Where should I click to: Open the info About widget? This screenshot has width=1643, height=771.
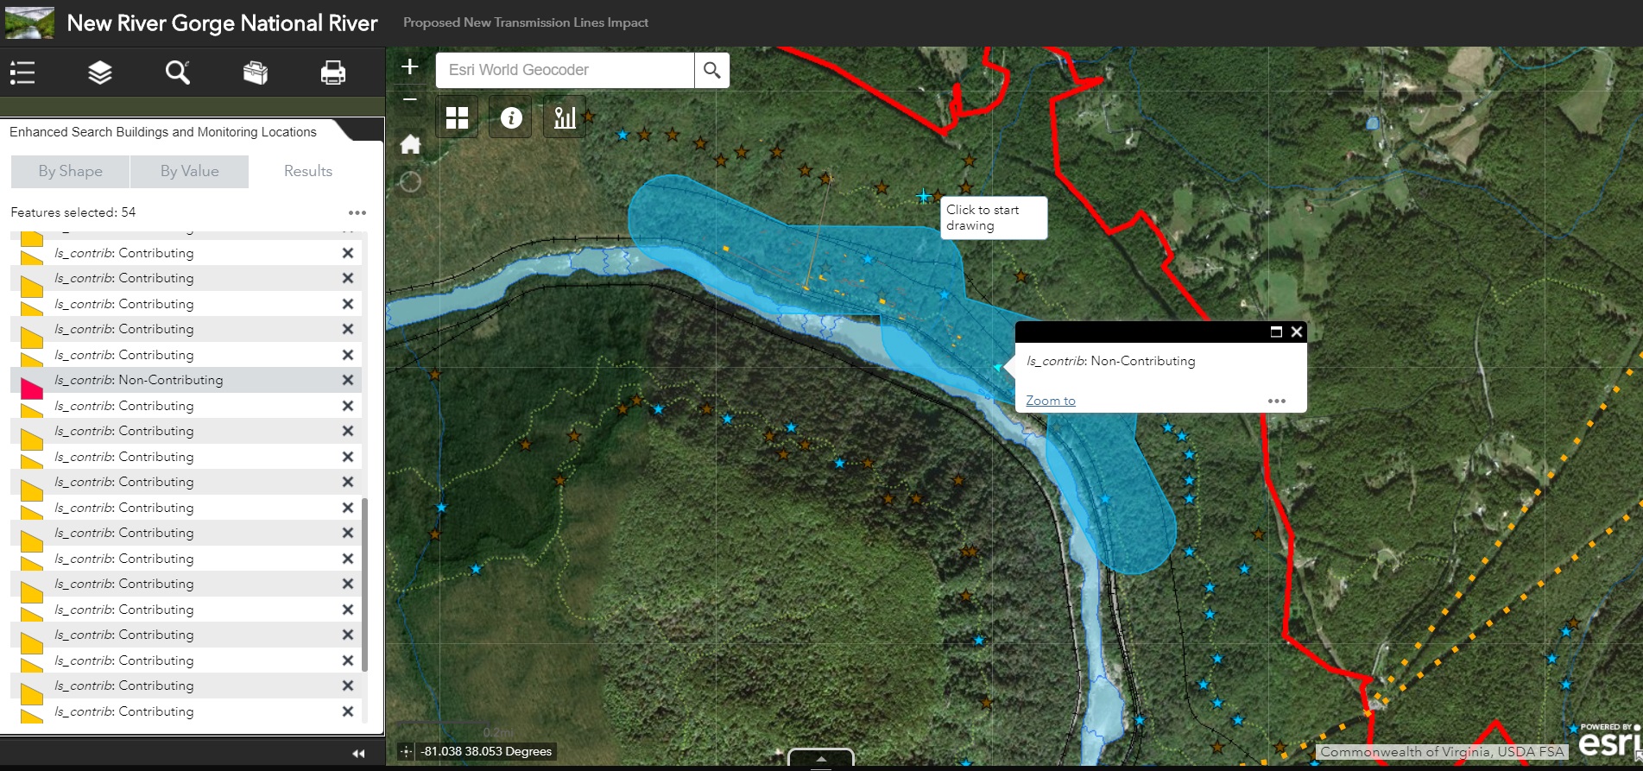[x=511, y=117]
